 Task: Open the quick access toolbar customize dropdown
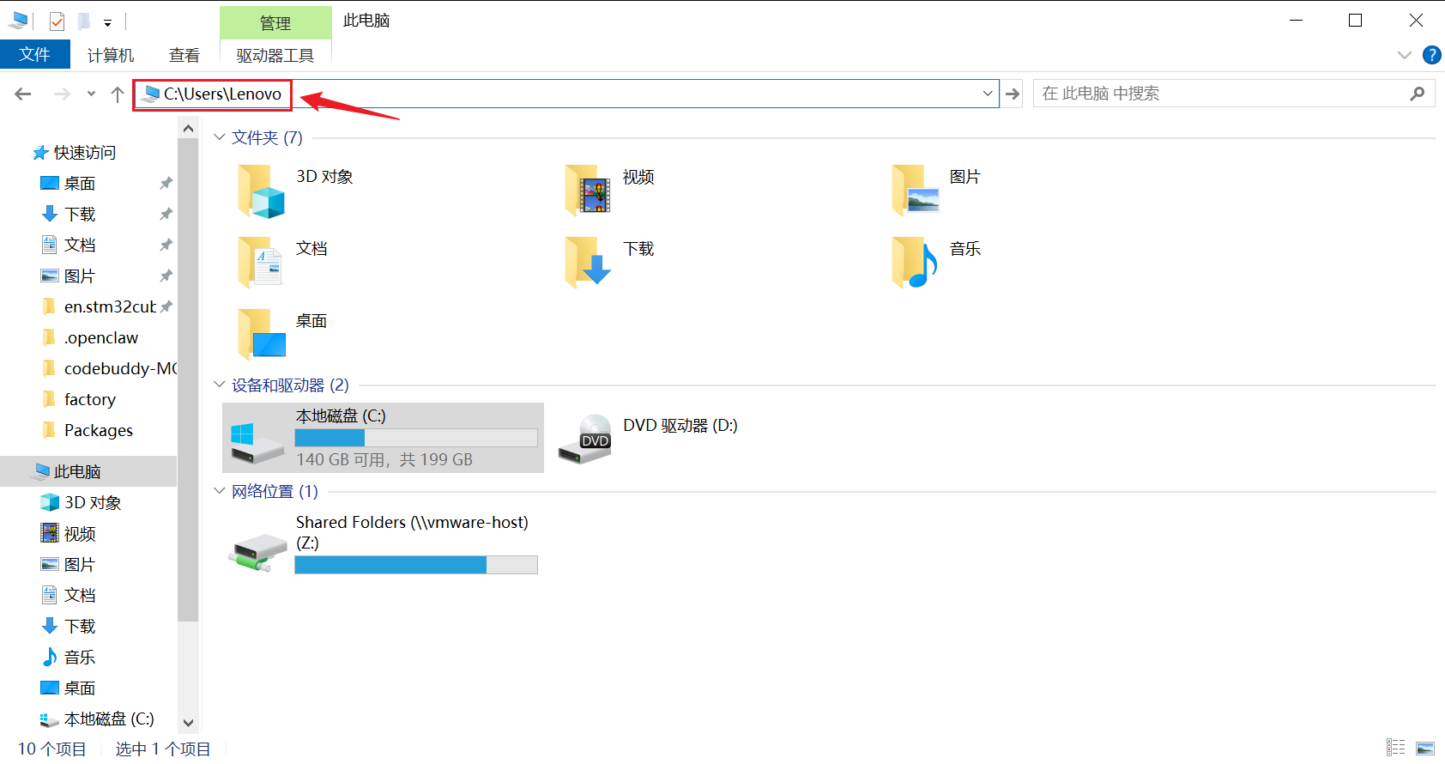click(107, 22)
